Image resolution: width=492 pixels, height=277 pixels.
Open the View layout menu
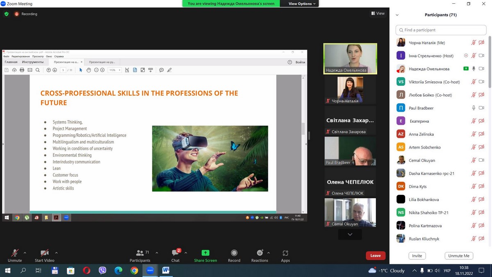pos(378,14)
